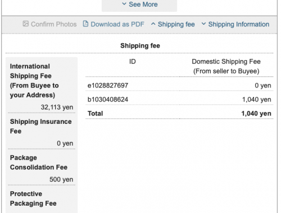Click the Download as PDF document icon
The height and width of the screenshot is (213, 281).
point(85,24)
